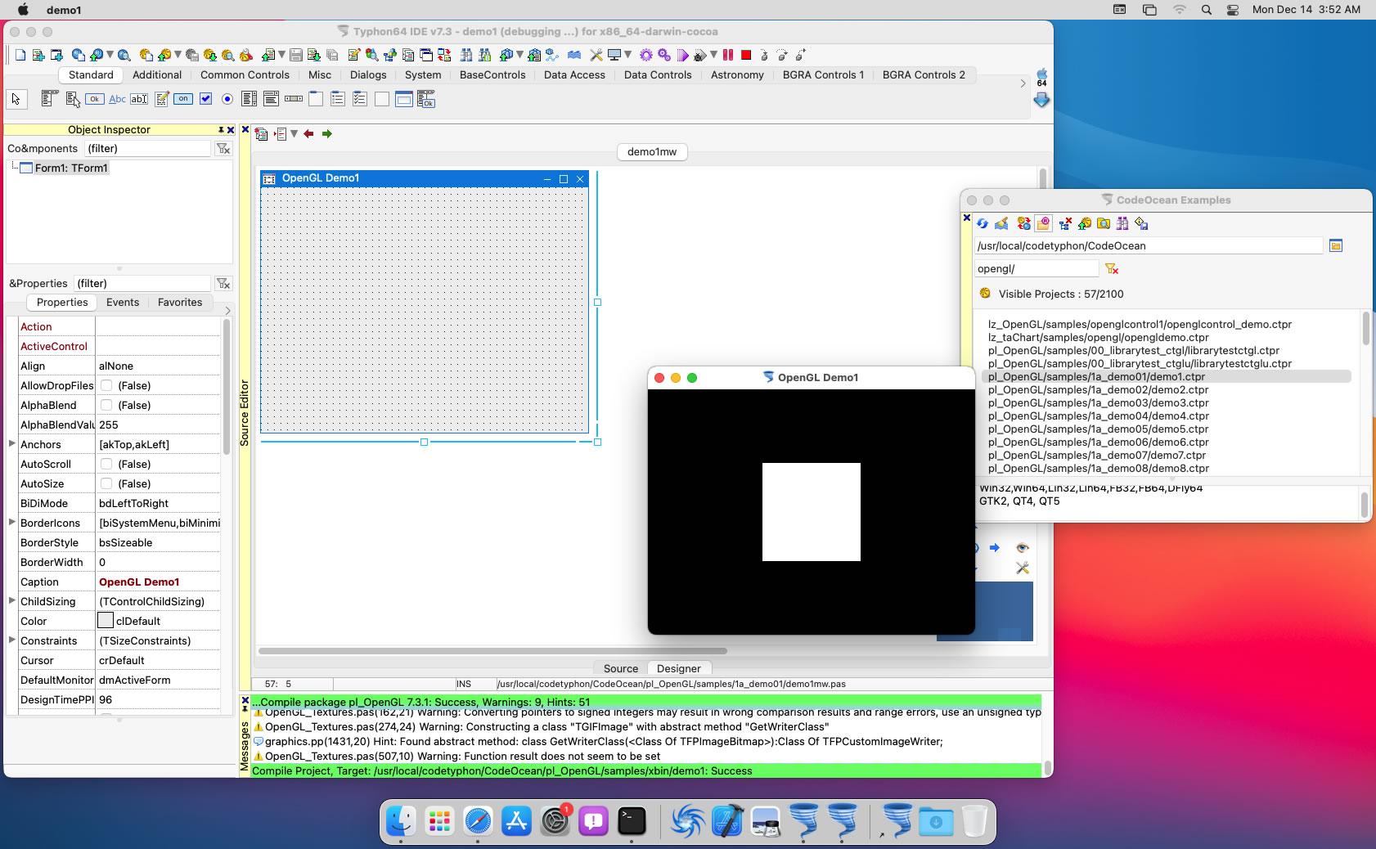The height and width of the screenshot is (849, 1376).
Task: Select pl_OpenGL 1a_demo02/demo2.ctpr project
Action: [x=1098, y=389]
